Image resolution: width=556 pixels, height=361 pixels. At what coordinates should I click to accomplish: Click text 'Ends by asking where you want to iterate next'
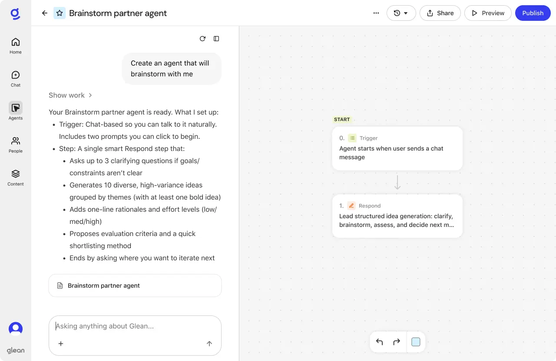pos(142,258)
